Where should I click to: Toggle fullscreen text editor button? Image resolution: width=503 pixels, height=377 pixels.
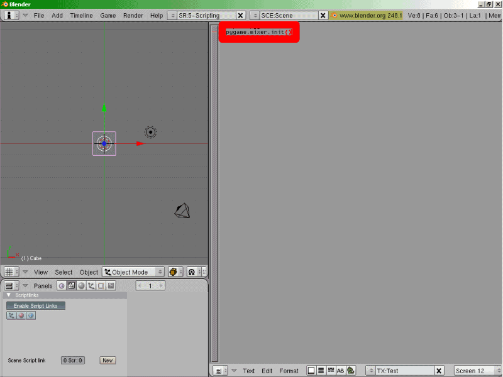(311, 371)
